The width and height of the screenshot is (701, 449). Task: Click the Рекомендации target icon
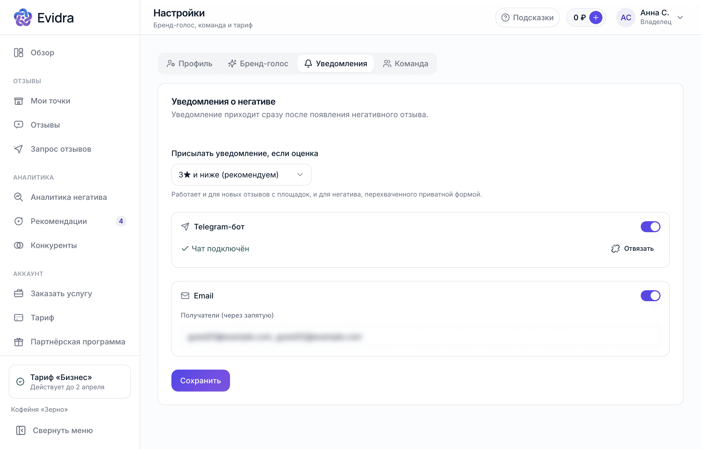tap(19, 221)
